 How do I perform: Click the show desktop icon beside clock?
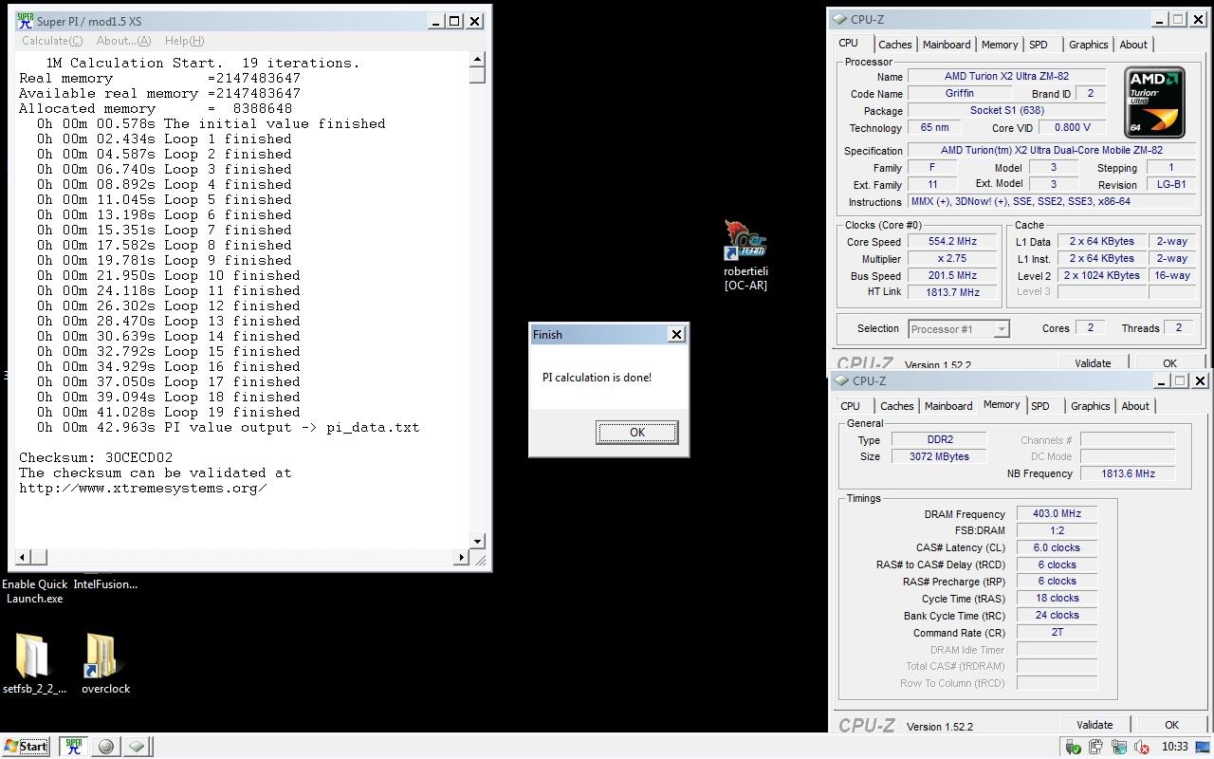(1203, 747)
